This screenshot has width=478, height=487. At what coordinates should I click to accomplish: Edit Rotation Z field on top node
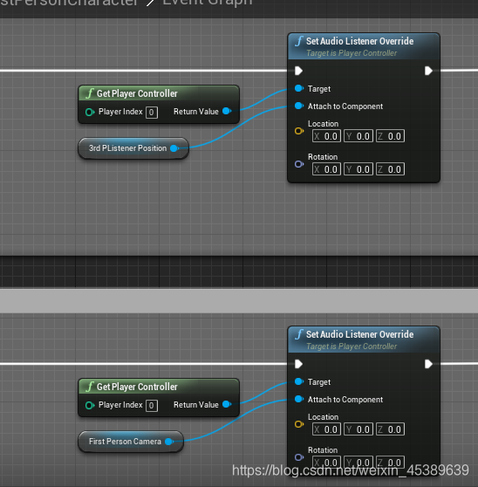tap(391, 169)
